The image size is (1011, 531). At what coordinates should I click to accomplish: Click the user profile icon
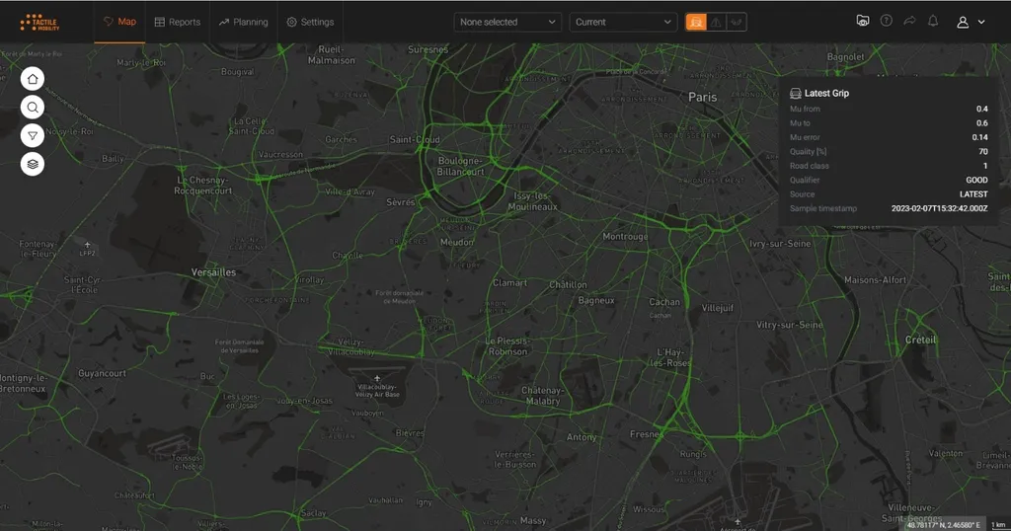pyautogui.click(x=963, y=22)
